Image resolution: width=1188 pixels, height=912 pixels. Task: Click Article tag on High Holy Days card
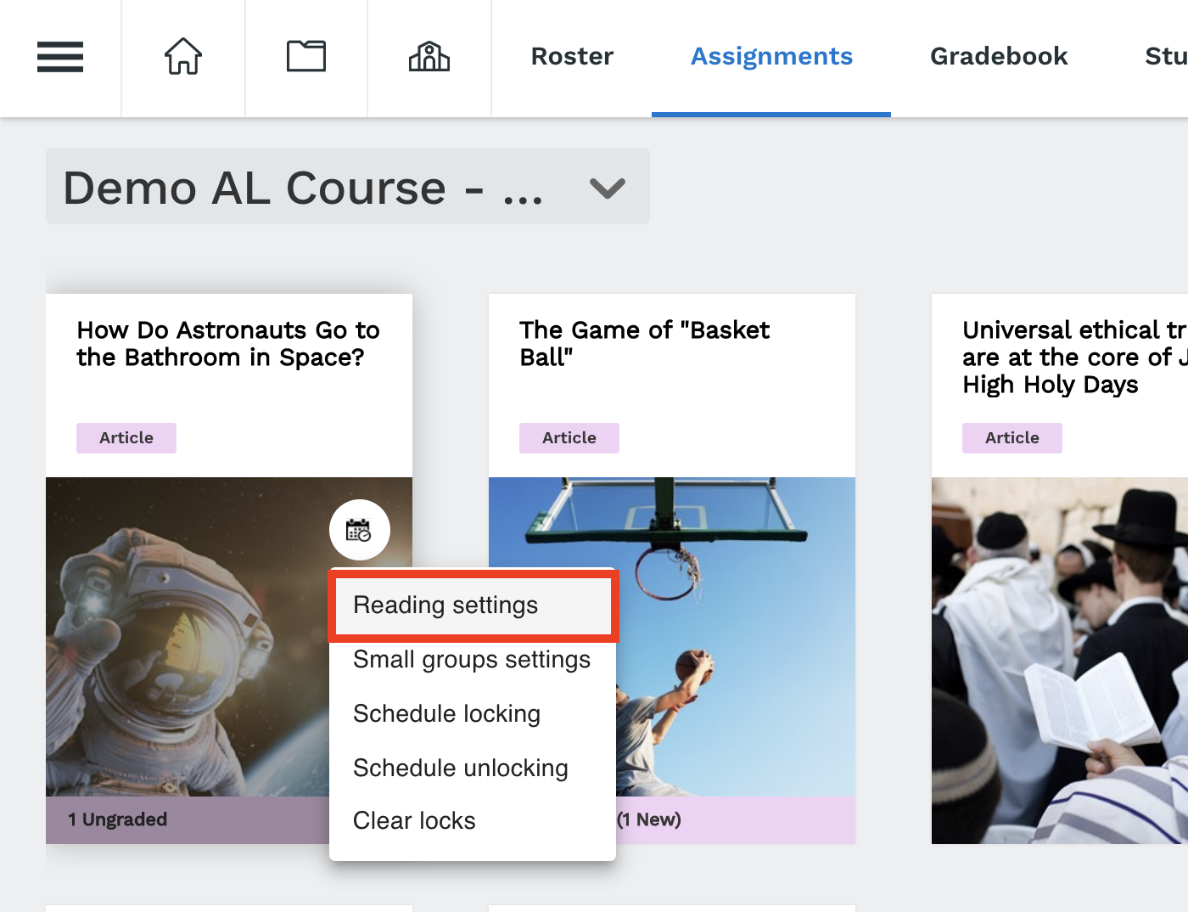coord(1012,438)
